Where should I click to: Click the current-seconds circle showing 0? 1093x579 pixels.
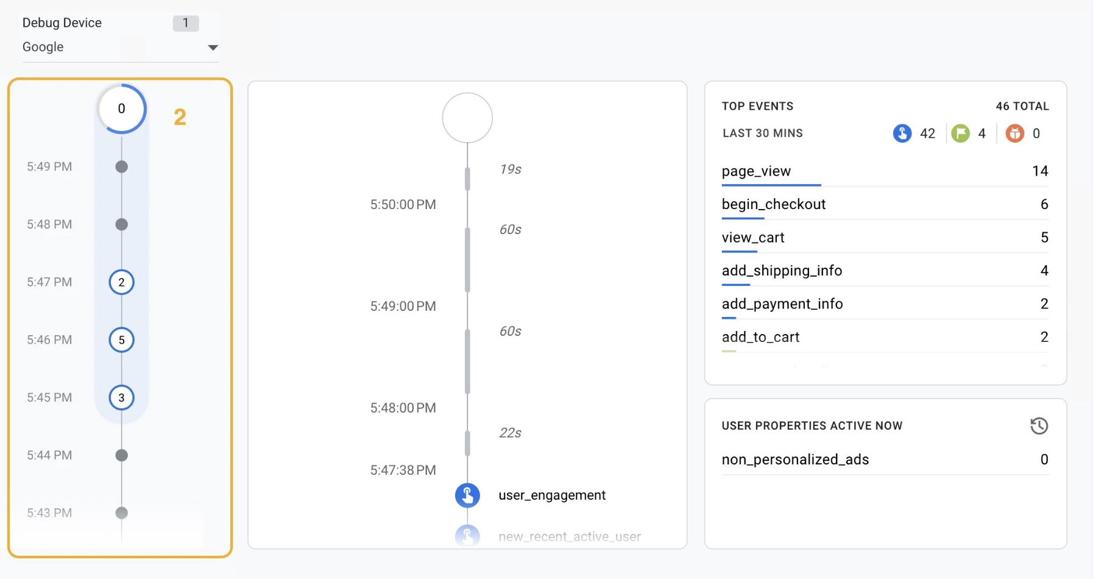[122, 109]
